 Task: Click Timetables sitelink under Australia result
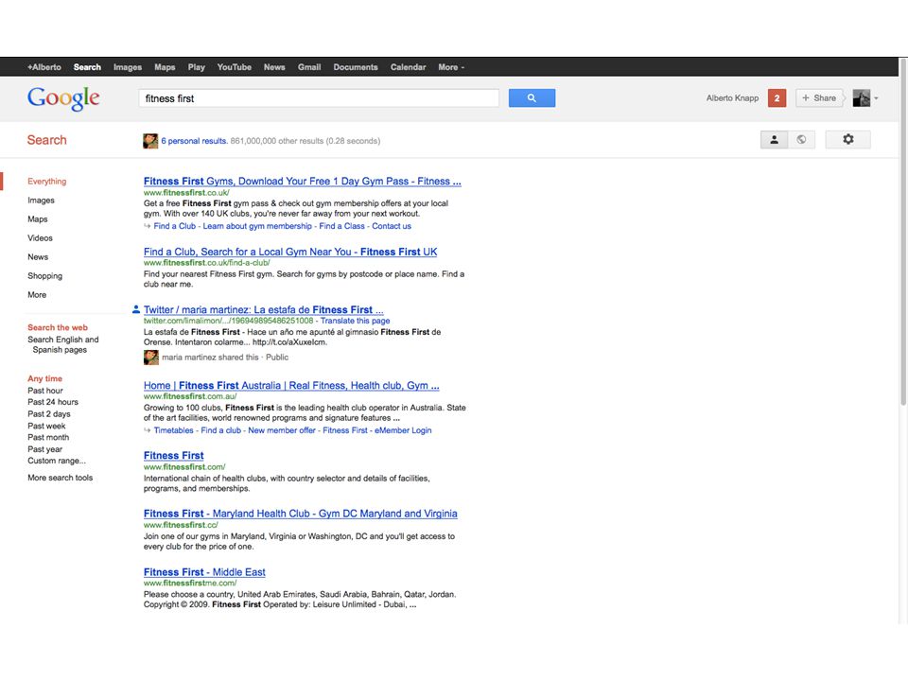point(174,430)
